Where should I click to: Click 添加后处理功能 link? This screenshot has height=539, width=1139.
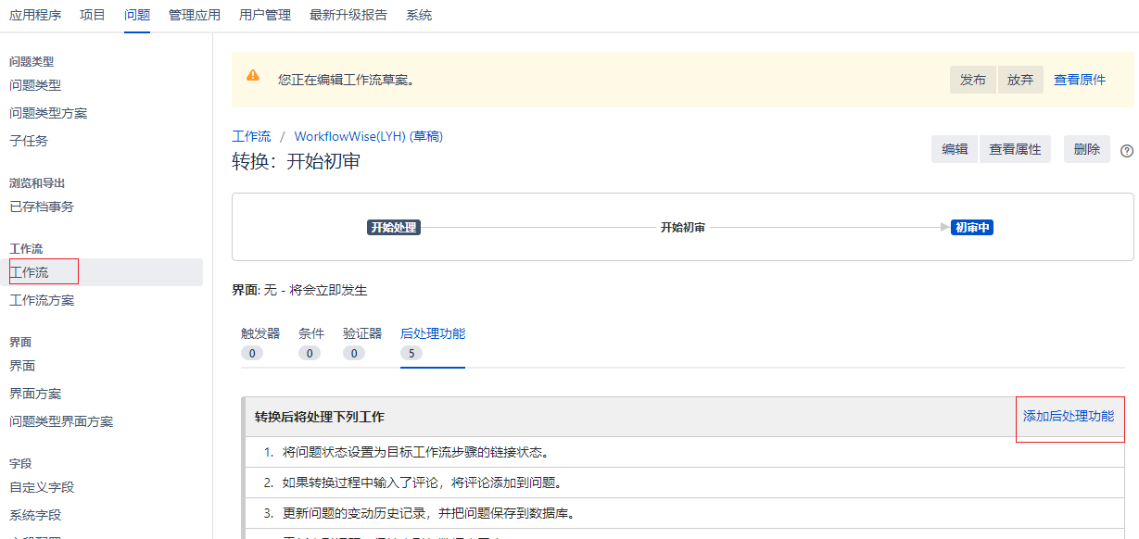(1069, 417)
